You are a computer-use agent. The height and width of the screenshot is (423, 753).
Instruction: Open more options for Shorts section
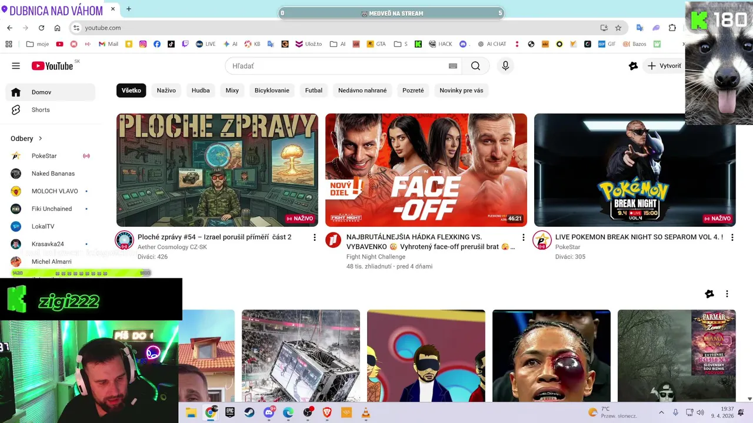[727, 294]
